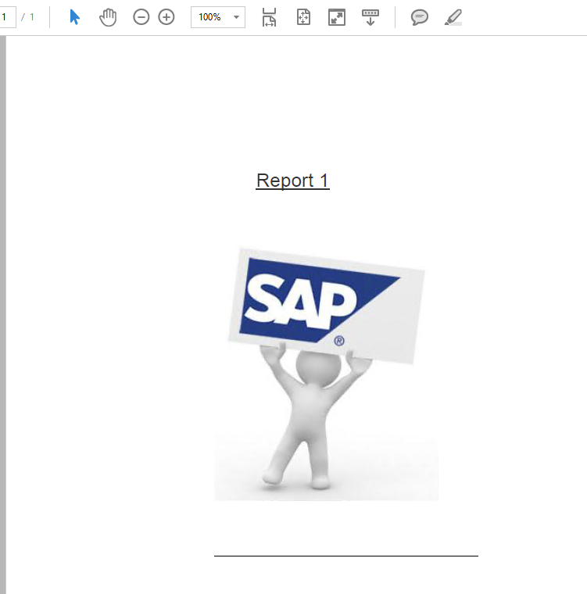587x594 pixels.
Task: Zoom out with the minus button
Action: (x=141, y=16)
